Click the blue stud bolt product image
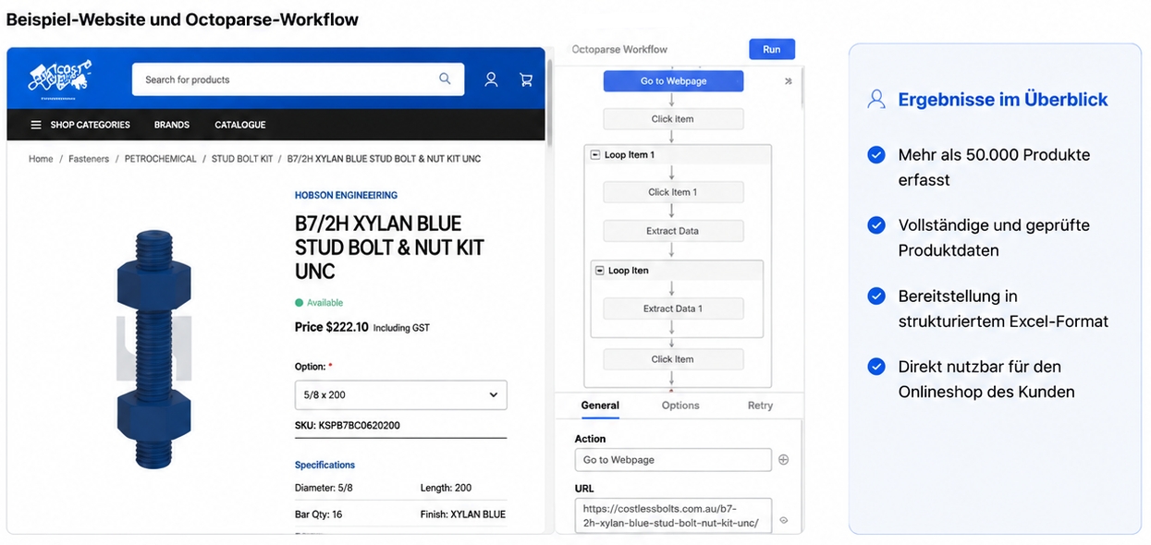The image size is (1151, 545). click(154, 347)
